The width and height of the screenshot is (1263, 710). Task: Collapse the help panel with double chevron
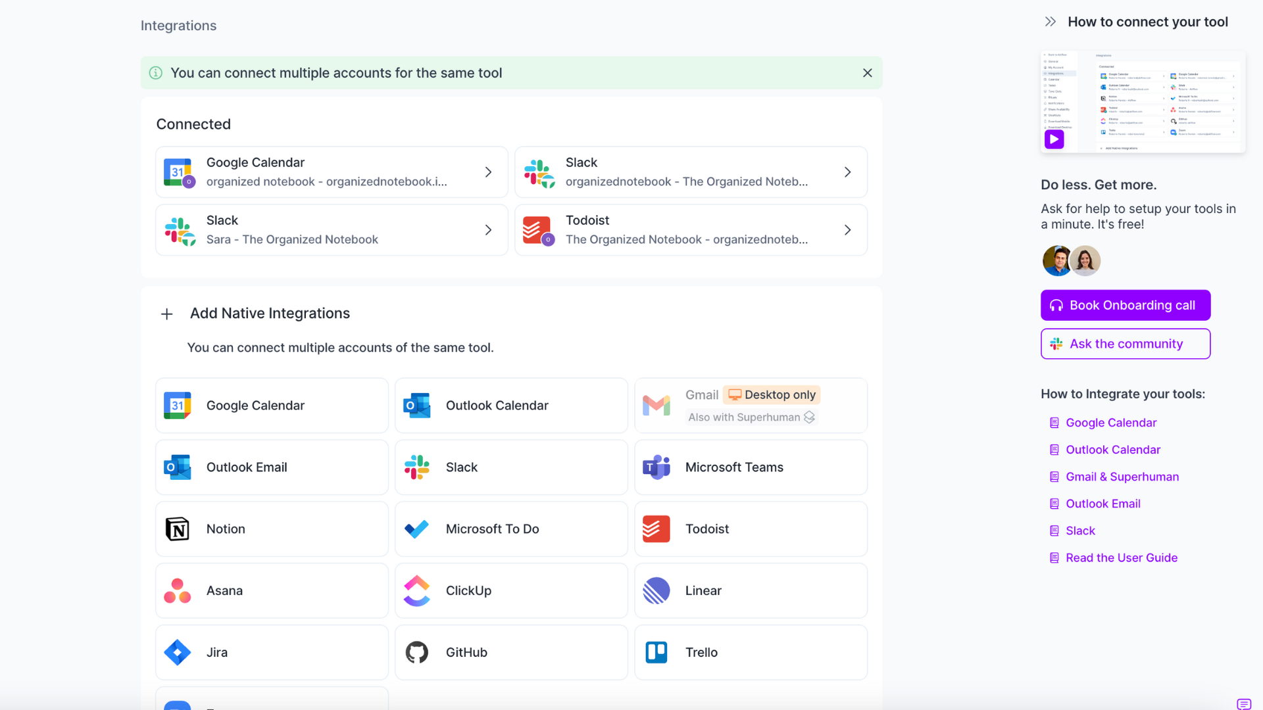1050,22
